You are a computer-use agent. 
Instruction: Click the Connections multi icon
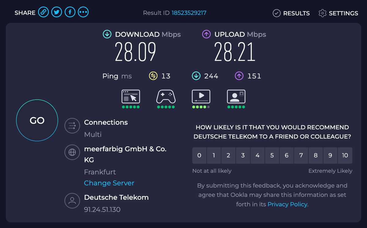[x=72, y=126]
